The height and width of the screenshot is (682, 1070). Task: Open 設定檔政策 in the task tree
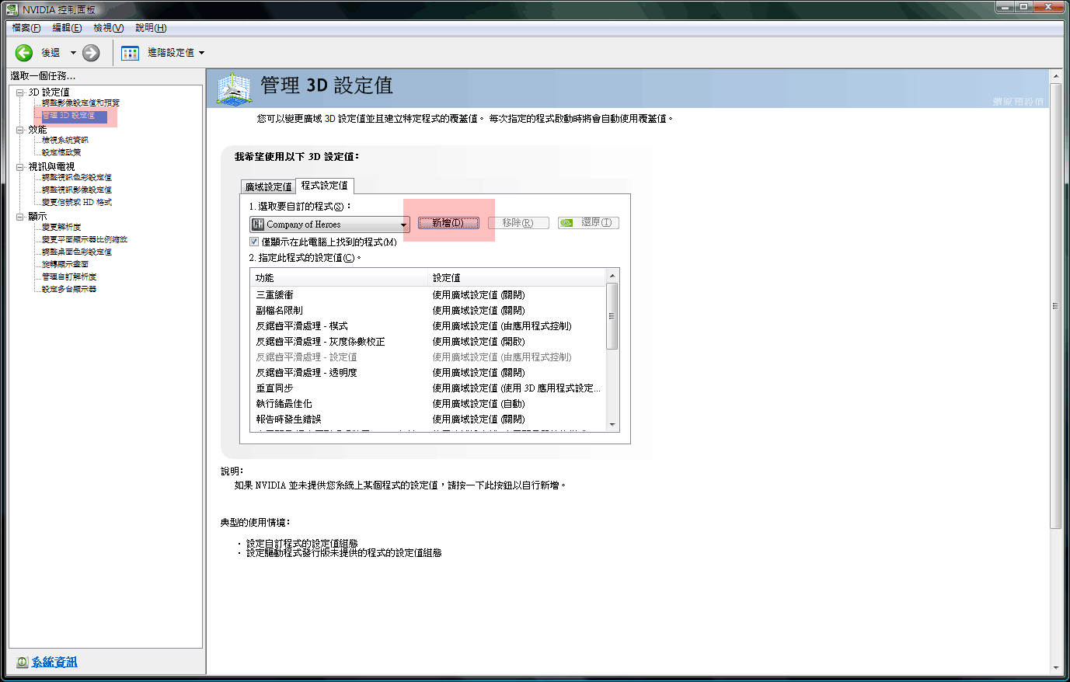[61, 153]
